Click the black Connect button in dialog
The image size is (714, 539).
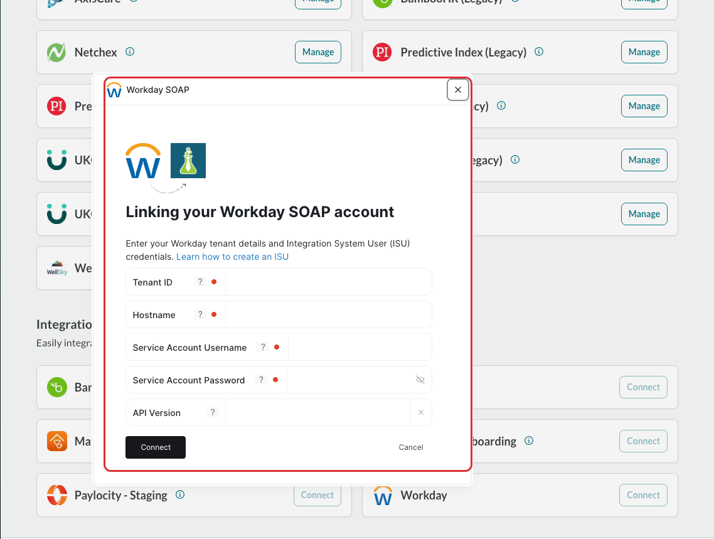click(156, 447)
